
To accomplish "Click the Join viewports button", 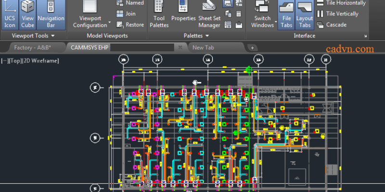I will [x=126, y=14].
